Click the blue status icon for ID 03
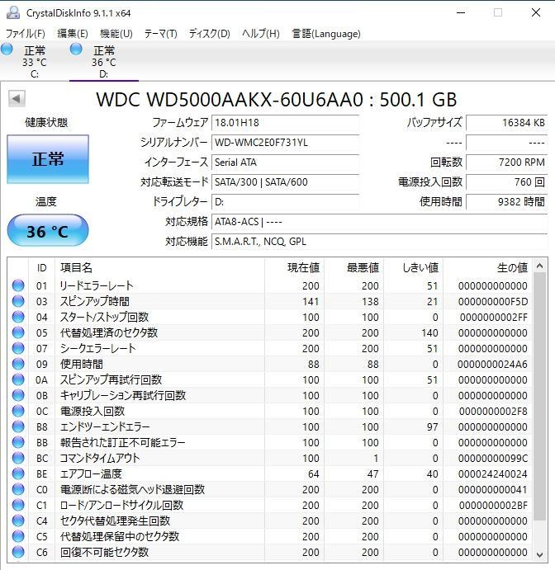Screen dimensions: 555x570 click(18, 301)
